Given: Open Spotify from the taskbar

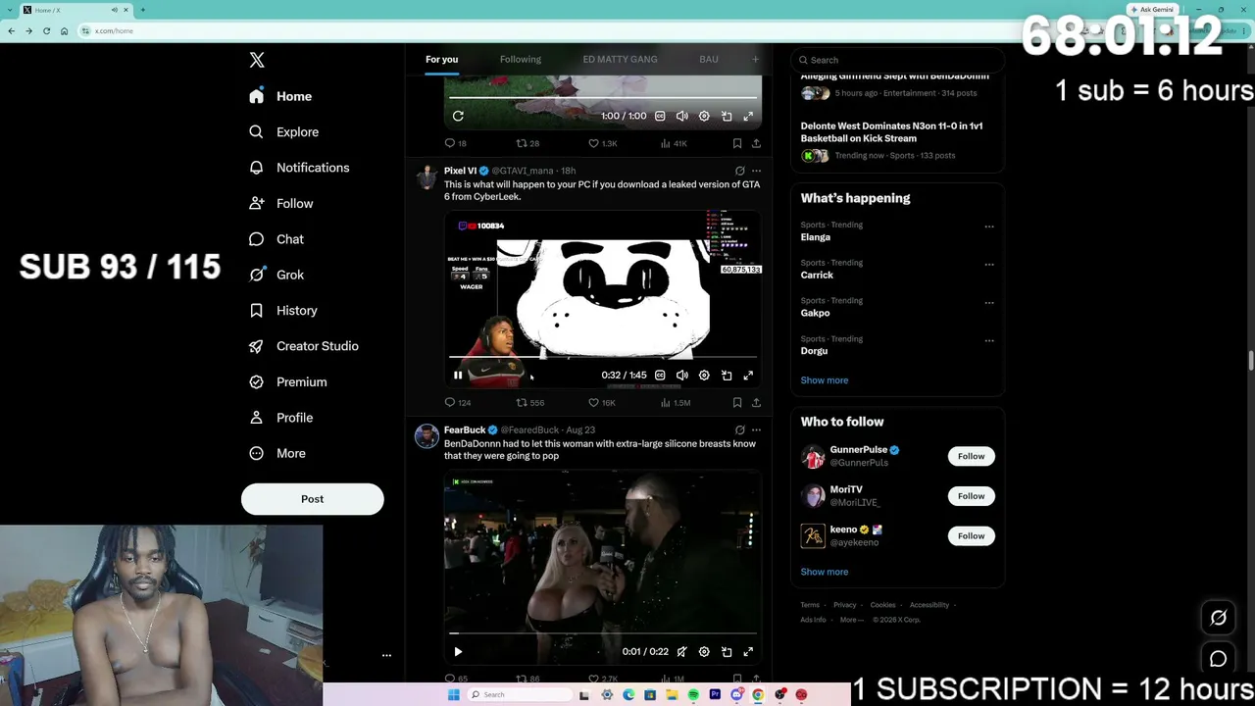Looking at the screenshot, I should pos(693,695).
